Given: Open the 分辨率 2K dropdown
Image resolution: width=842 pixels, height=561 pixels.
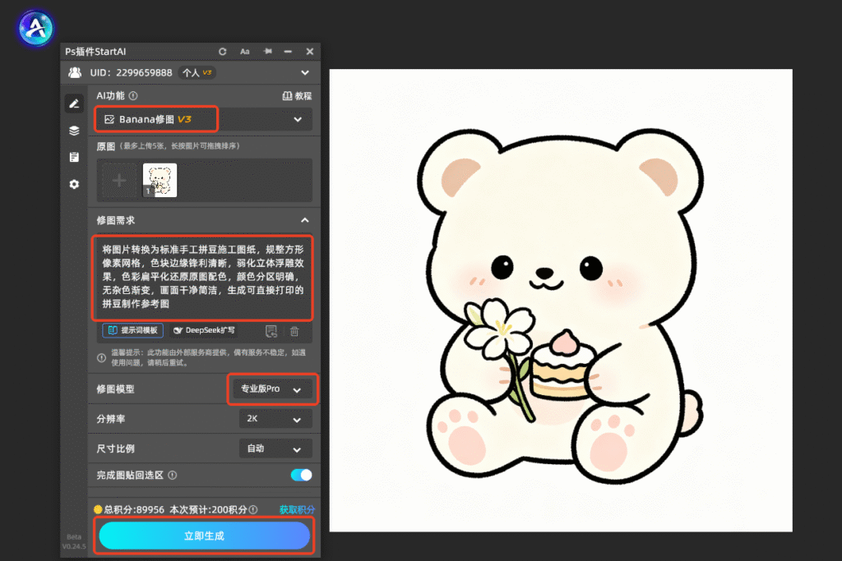Looking at the screenshot, I should coord(275,419).
